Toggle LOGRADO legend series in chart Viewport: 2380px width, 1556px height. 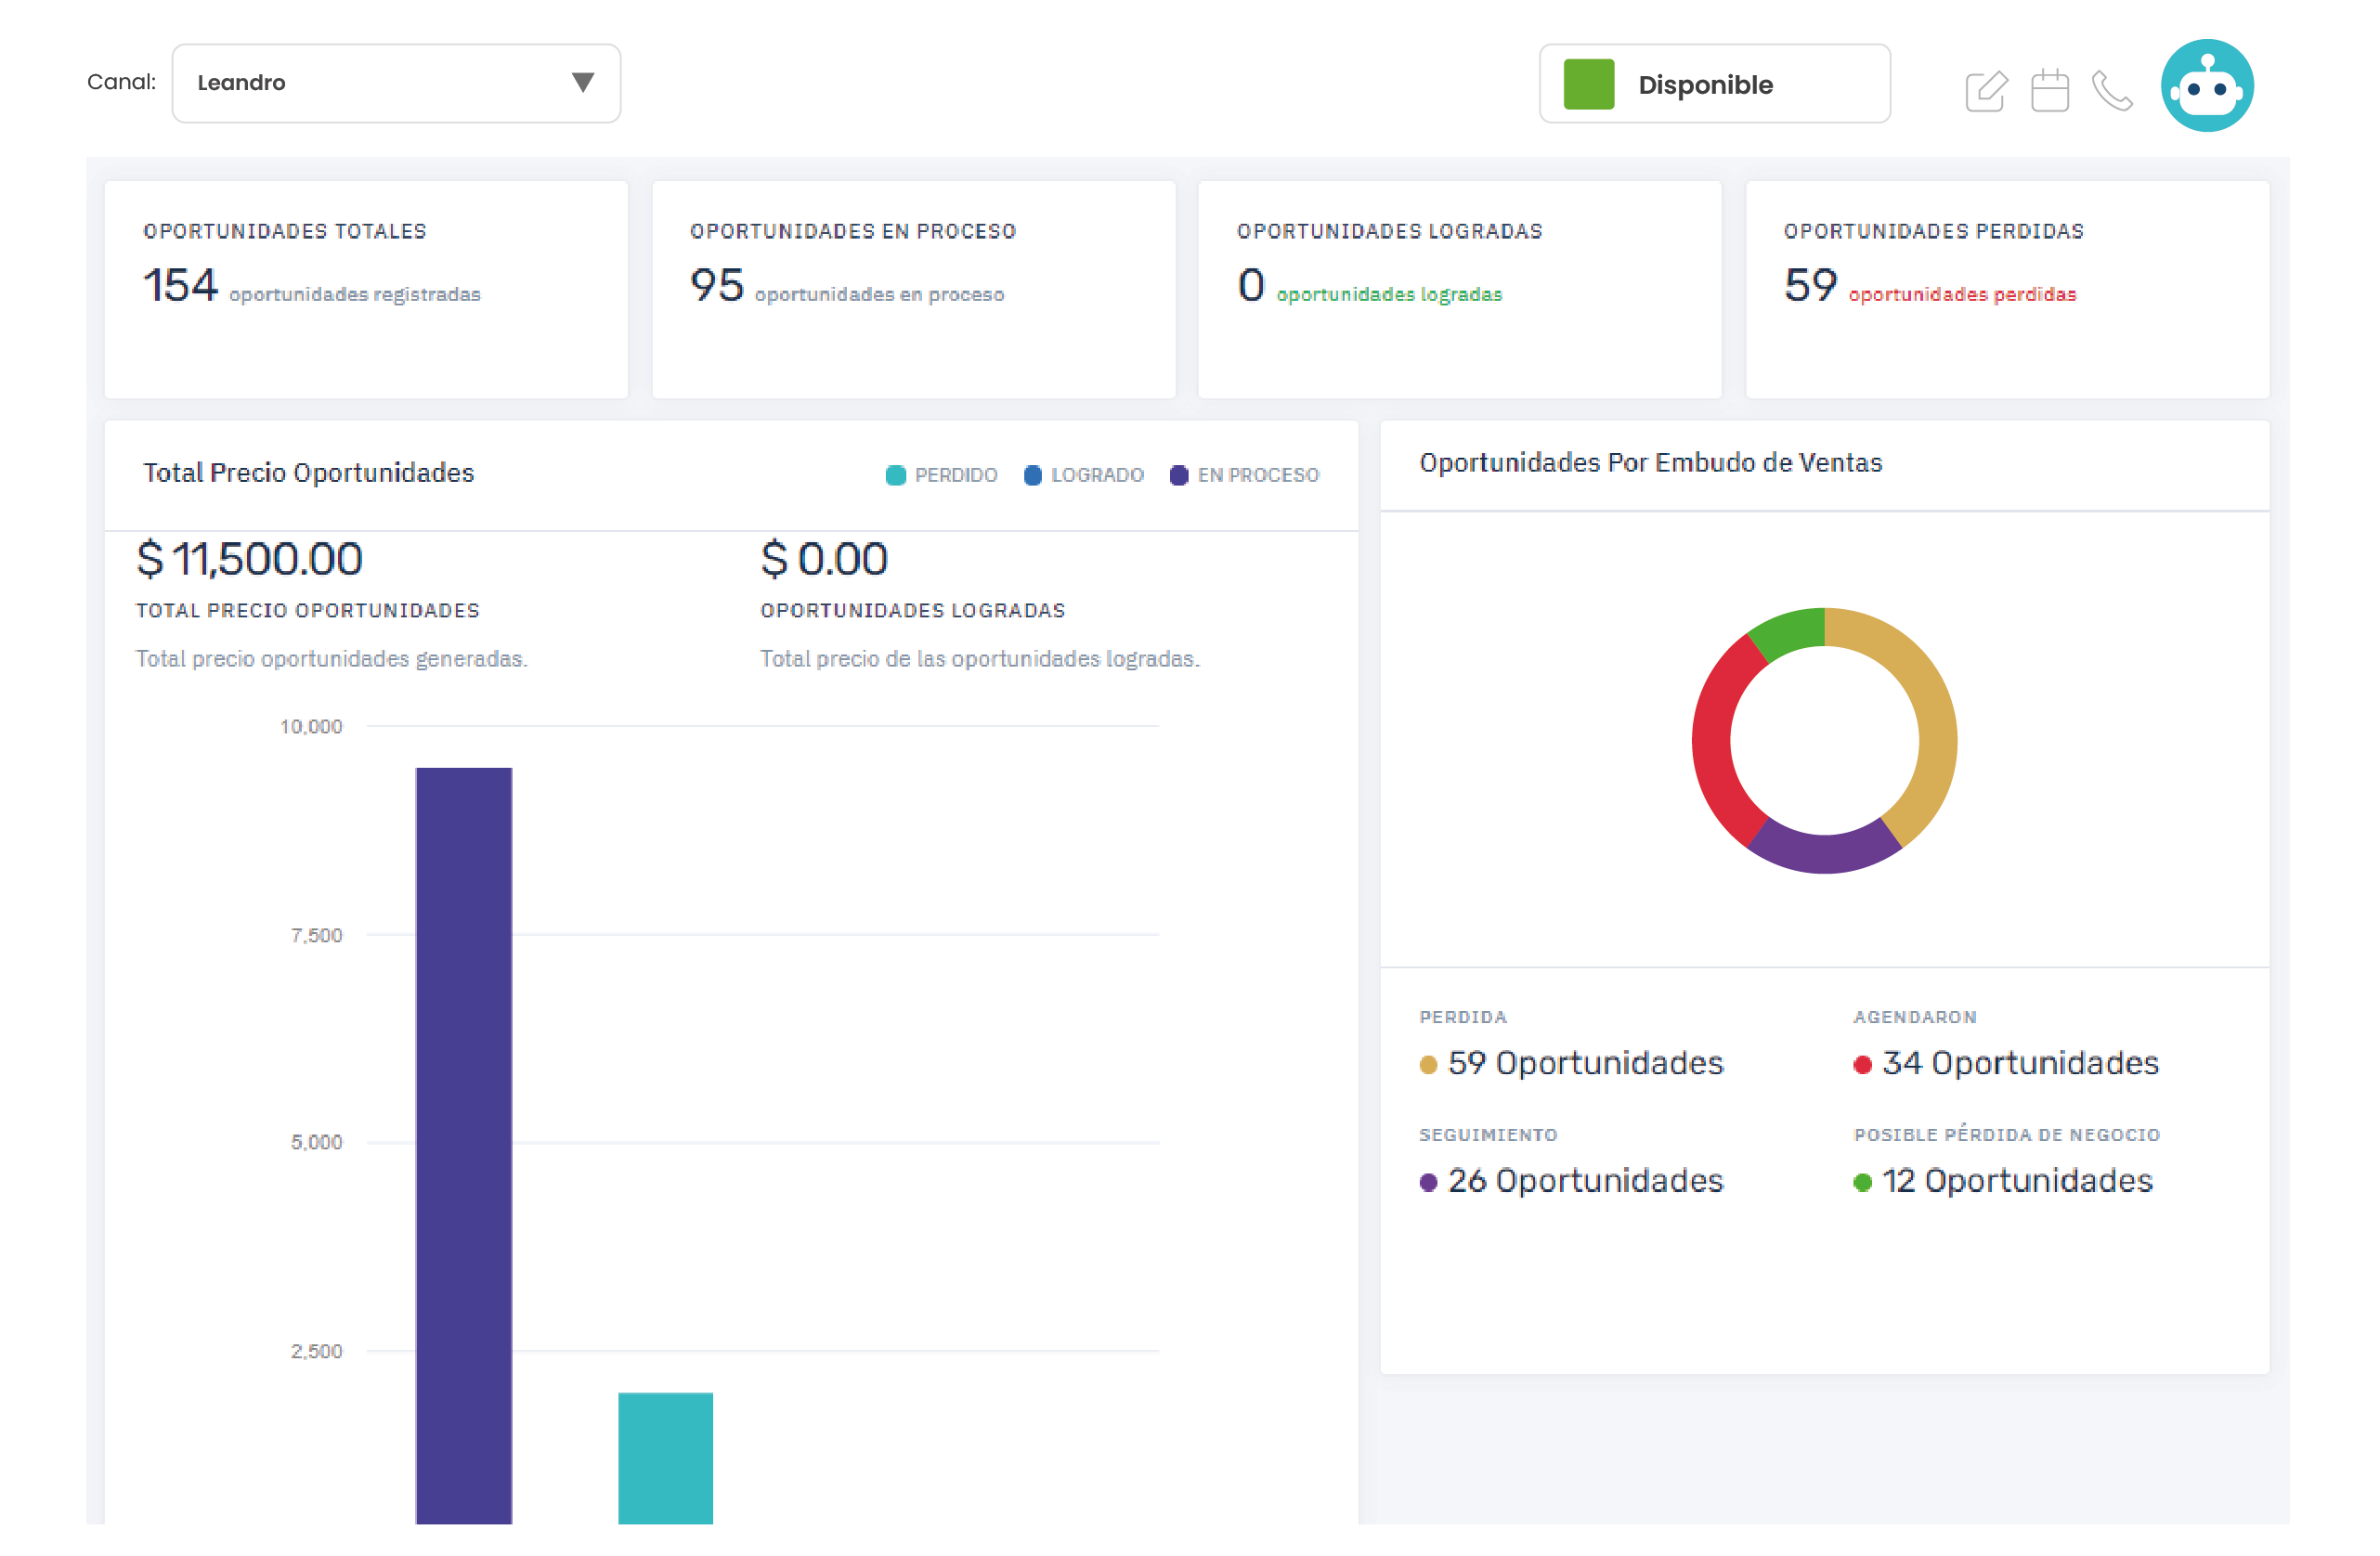(1084, 475)
